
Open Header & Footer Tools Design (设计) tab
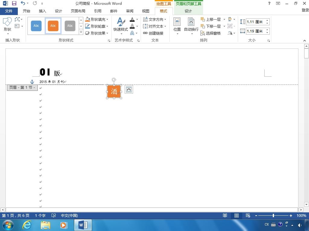pyautogui.click(x=188, y=11)
